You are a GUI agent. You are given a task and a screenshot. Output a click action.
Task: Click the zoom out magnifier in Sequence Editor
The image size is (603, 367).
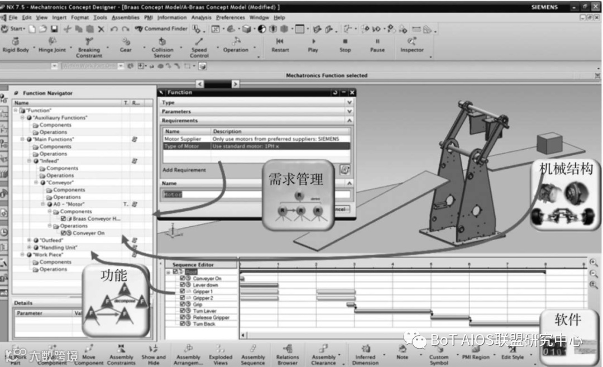(x=594, y=274)
